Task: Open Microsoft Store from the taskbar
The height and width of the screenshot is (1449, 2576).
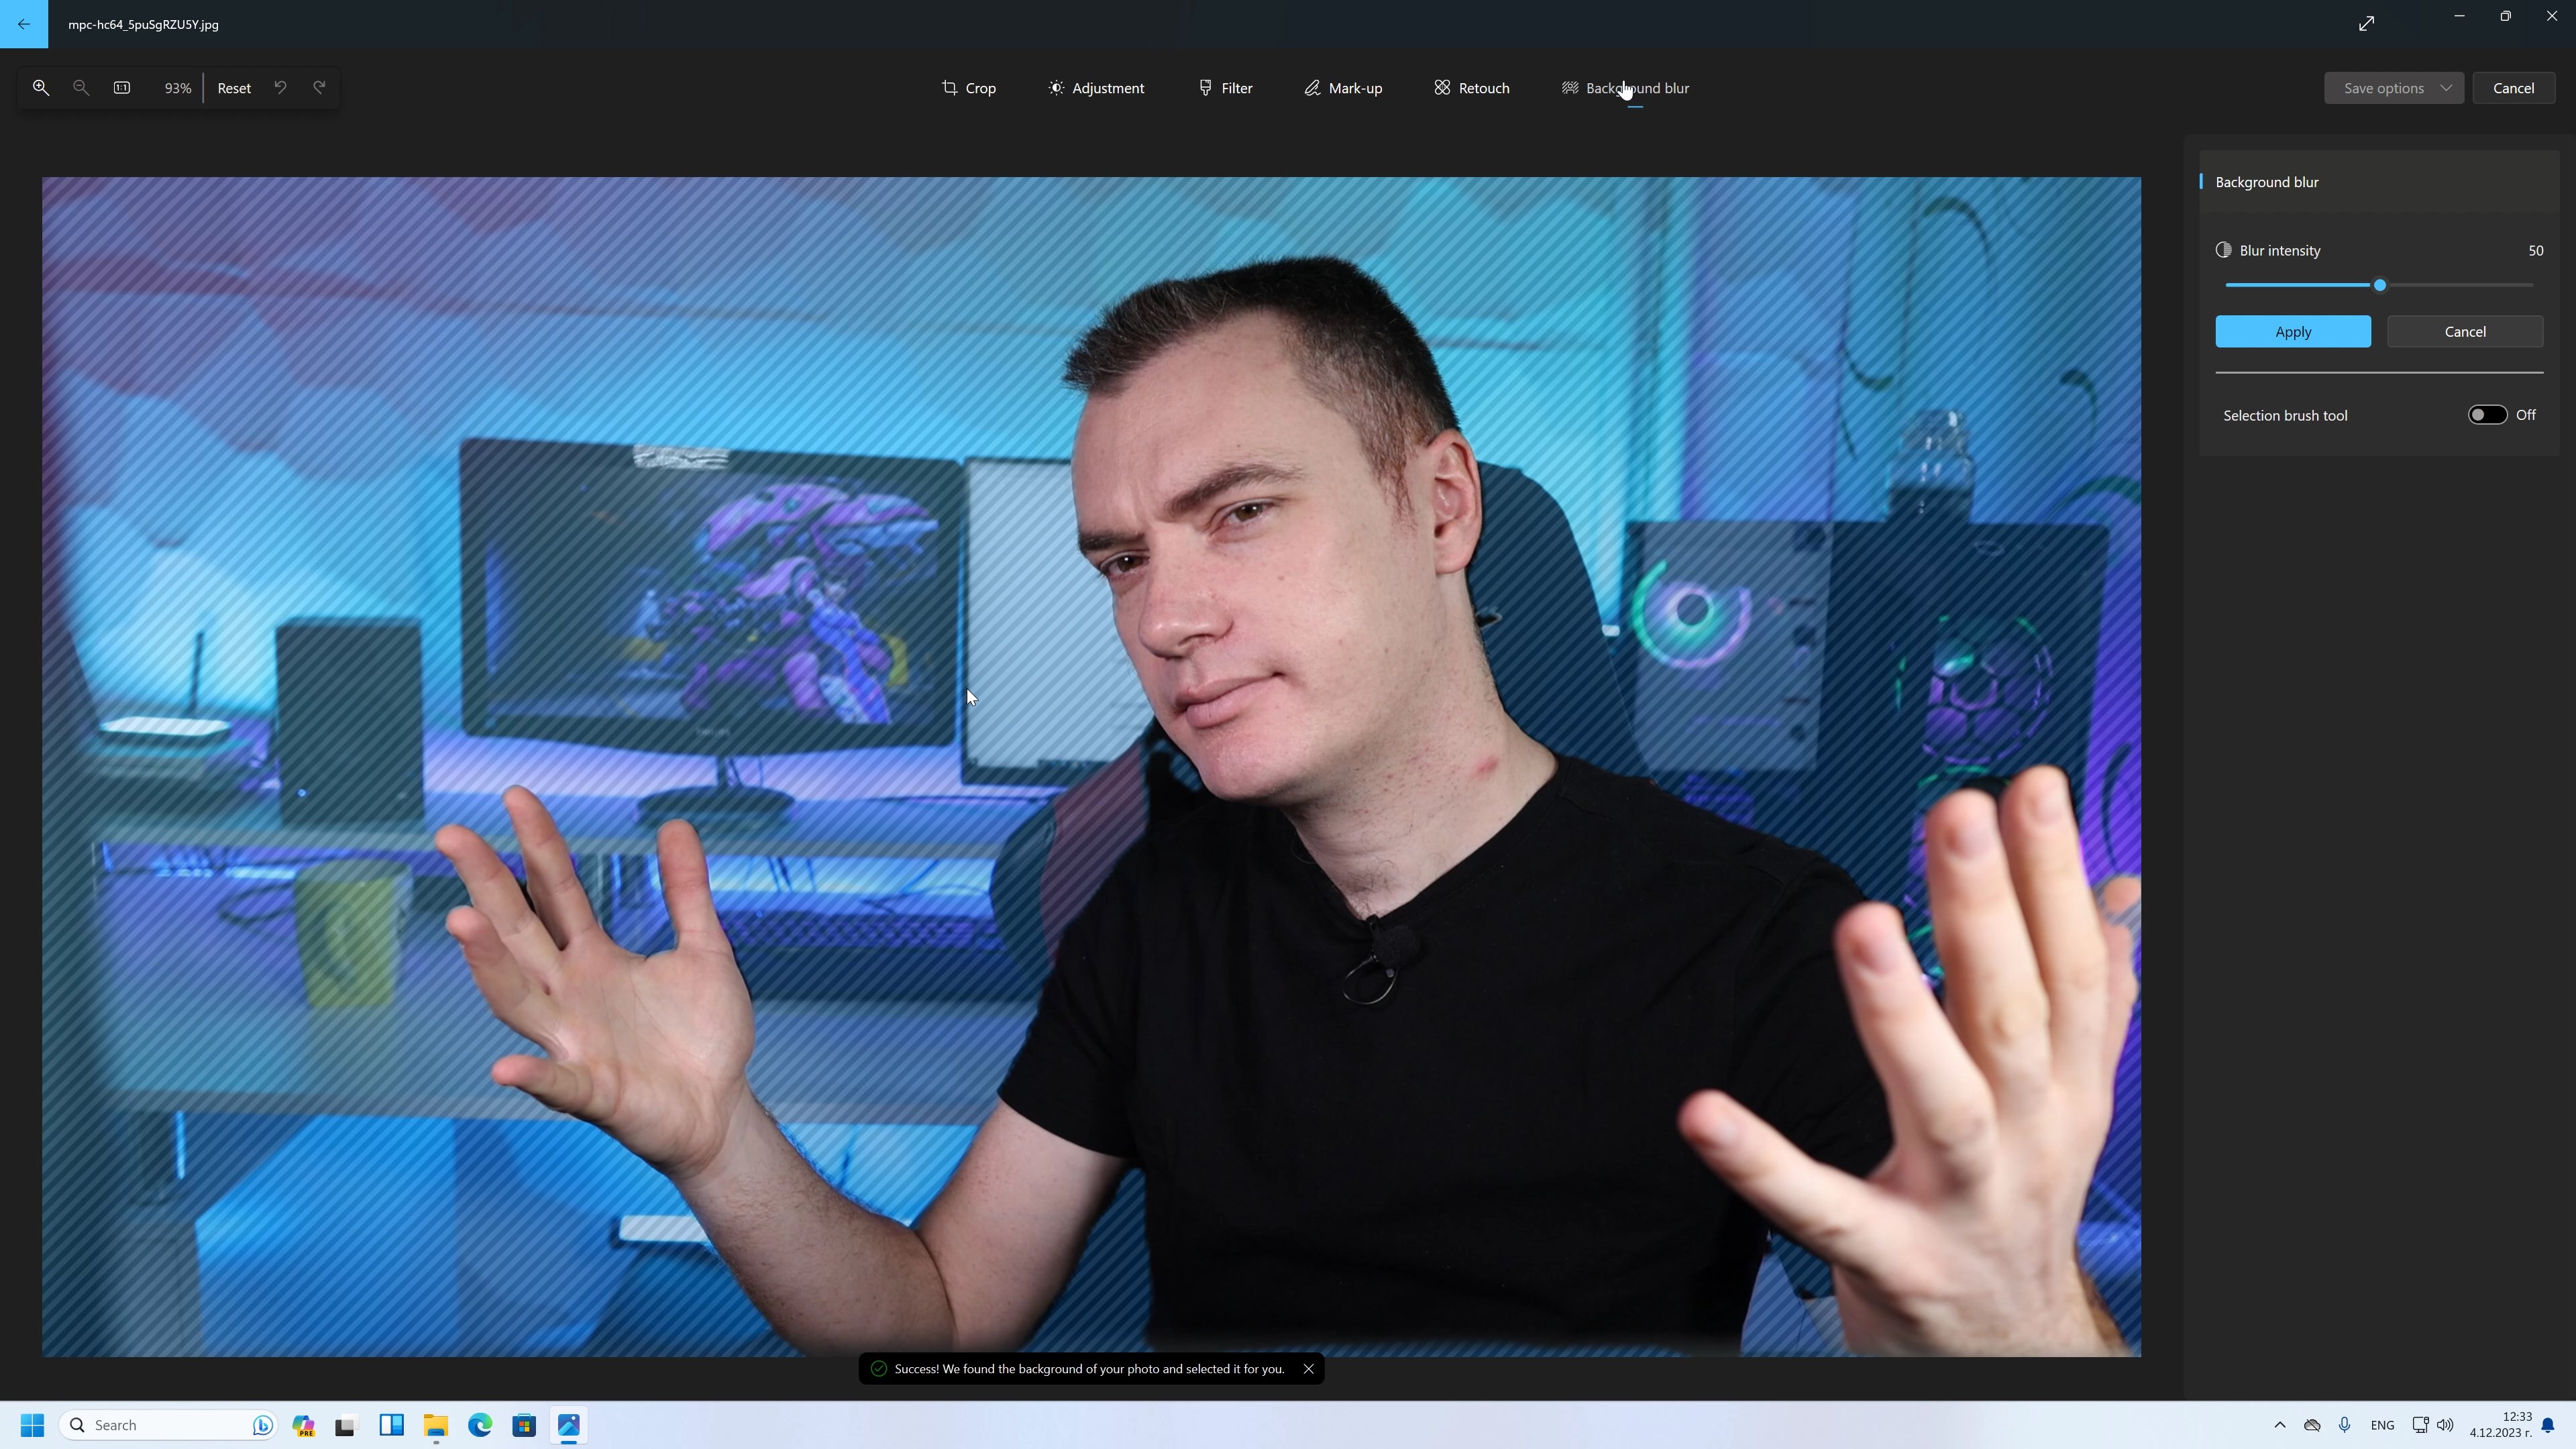Action: coord(524,1425)
